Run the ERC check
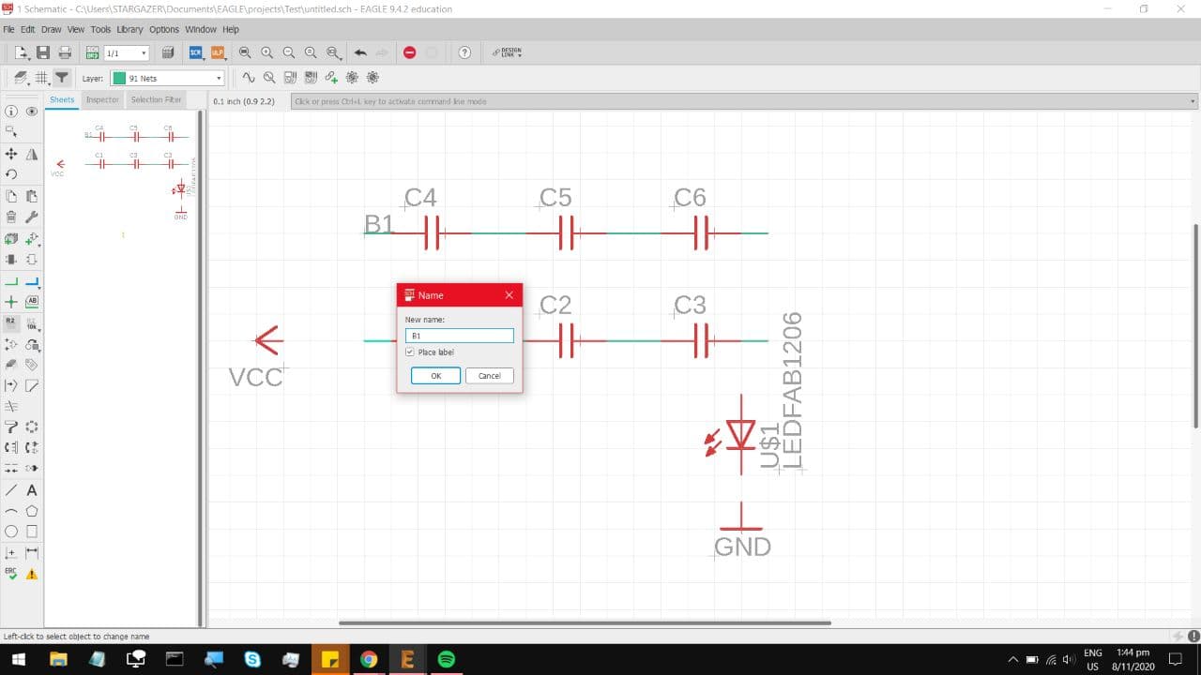The image size is (1201, 675). tap(11, 574)
